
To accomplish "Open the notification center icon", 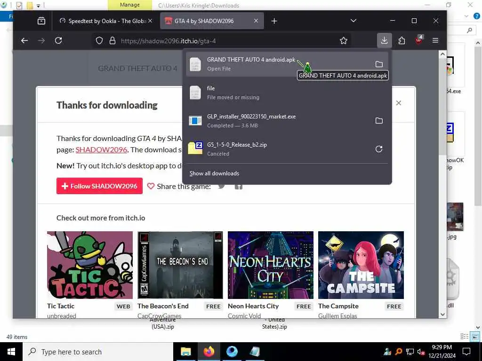I will coord(466,352).
